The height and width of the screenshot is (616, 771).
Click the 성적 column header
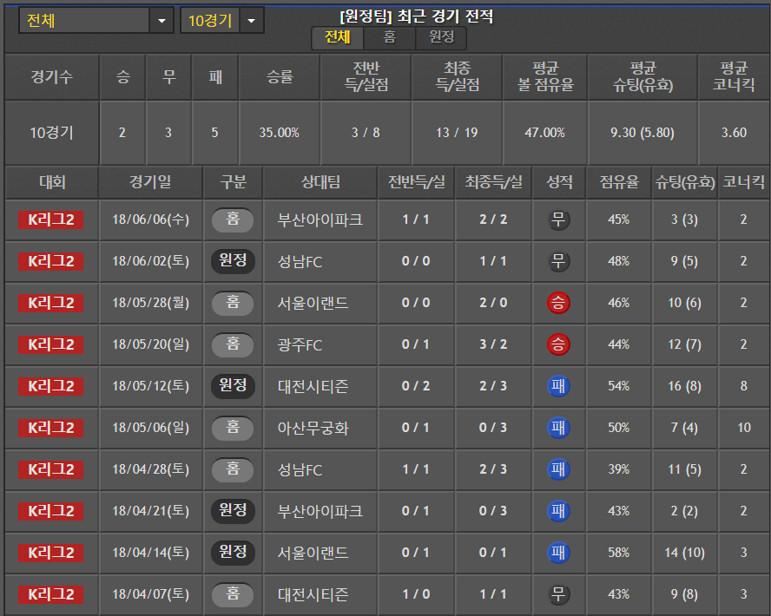[x=559, y=182]
